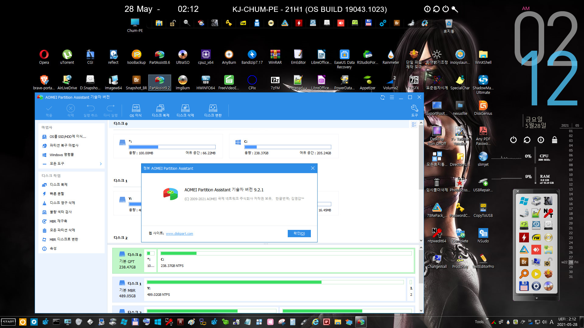Click the lock icon beside the power icons
This screenshot has height=328, width=584.
[554, 140]
